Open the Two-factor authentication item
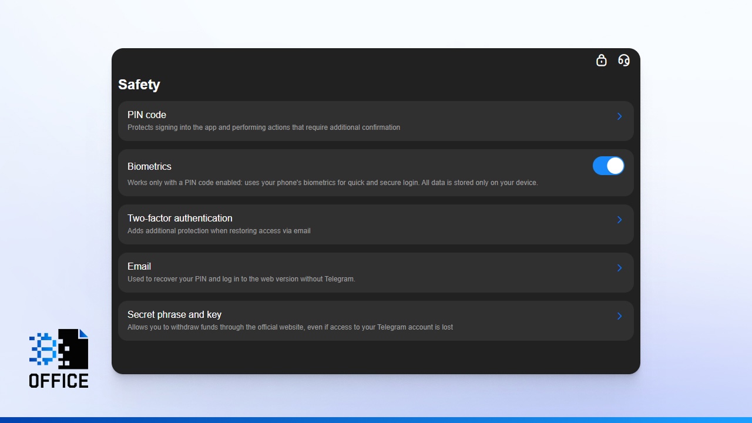 pyautogui.click(x=180, y=218)
